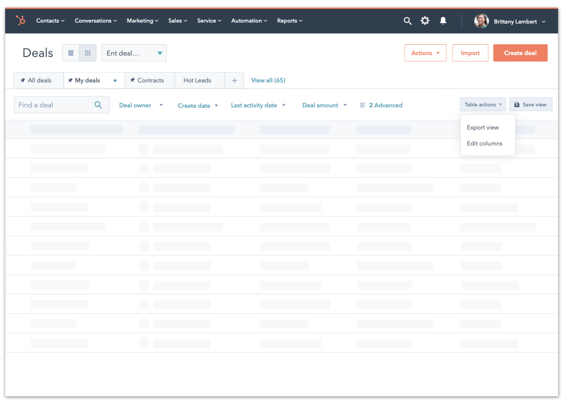Switch to board grid view icon
The height and width of the screenshot is (409, 576).
pos(88,53)
